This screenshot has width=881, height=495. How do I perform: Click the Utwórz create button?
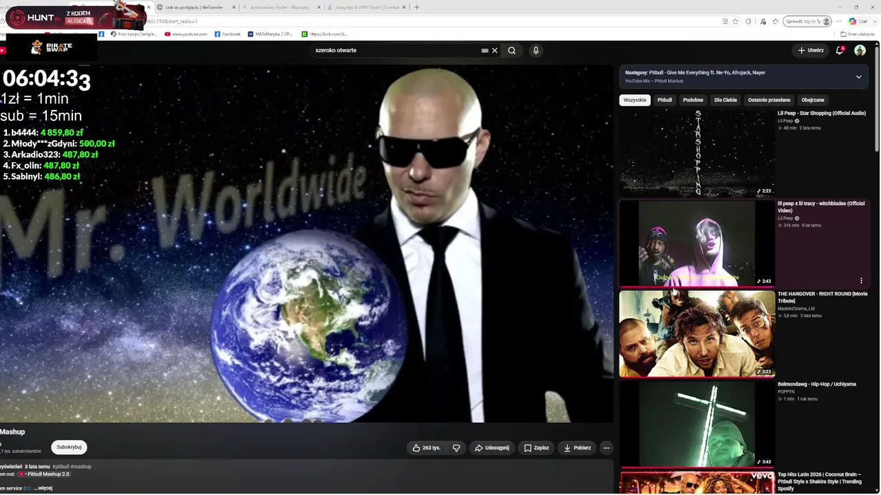811,50
